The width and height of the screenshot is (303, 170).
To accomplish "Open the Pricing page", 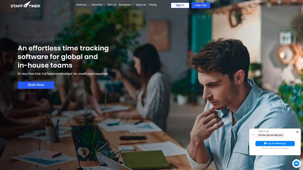I will tap(153, 5).
